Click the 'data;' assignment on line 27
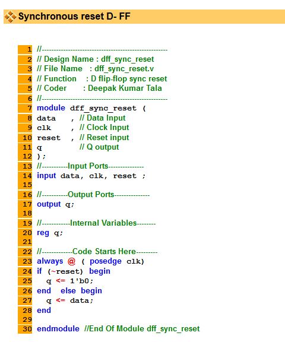The width and height of the screenshot is (285, 342). click(x=81, y=300)
